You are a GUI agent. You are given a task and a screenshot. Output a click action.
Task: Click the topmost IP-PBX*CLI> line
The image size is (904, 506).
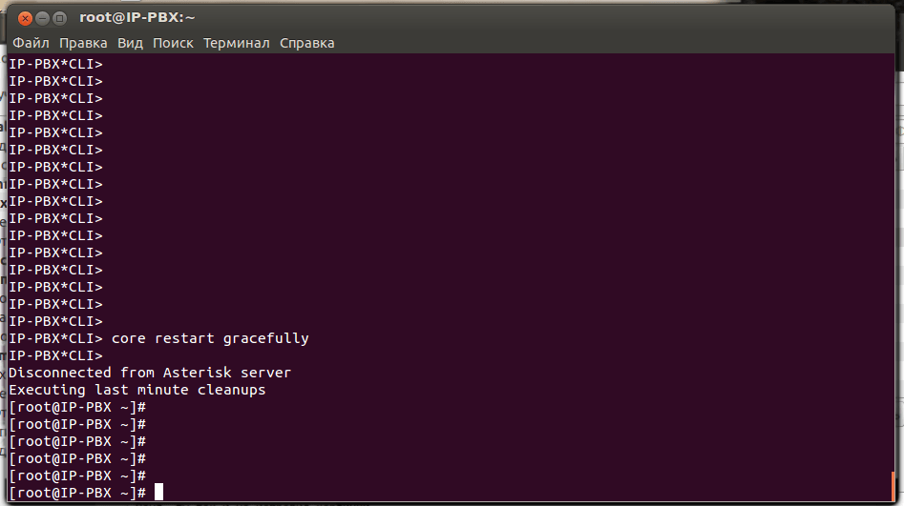[x=55, y=64]
